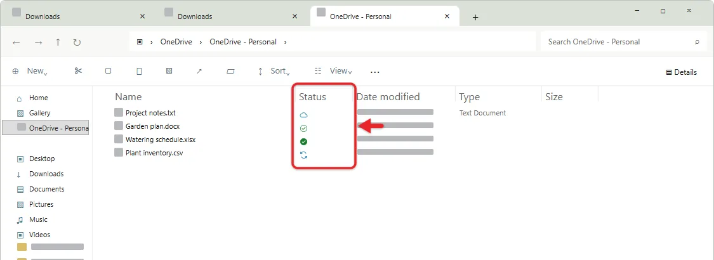Click OneDrive in the address breadcrumb
Viewport: 714px width, 260px height.
tap(176, 42)
